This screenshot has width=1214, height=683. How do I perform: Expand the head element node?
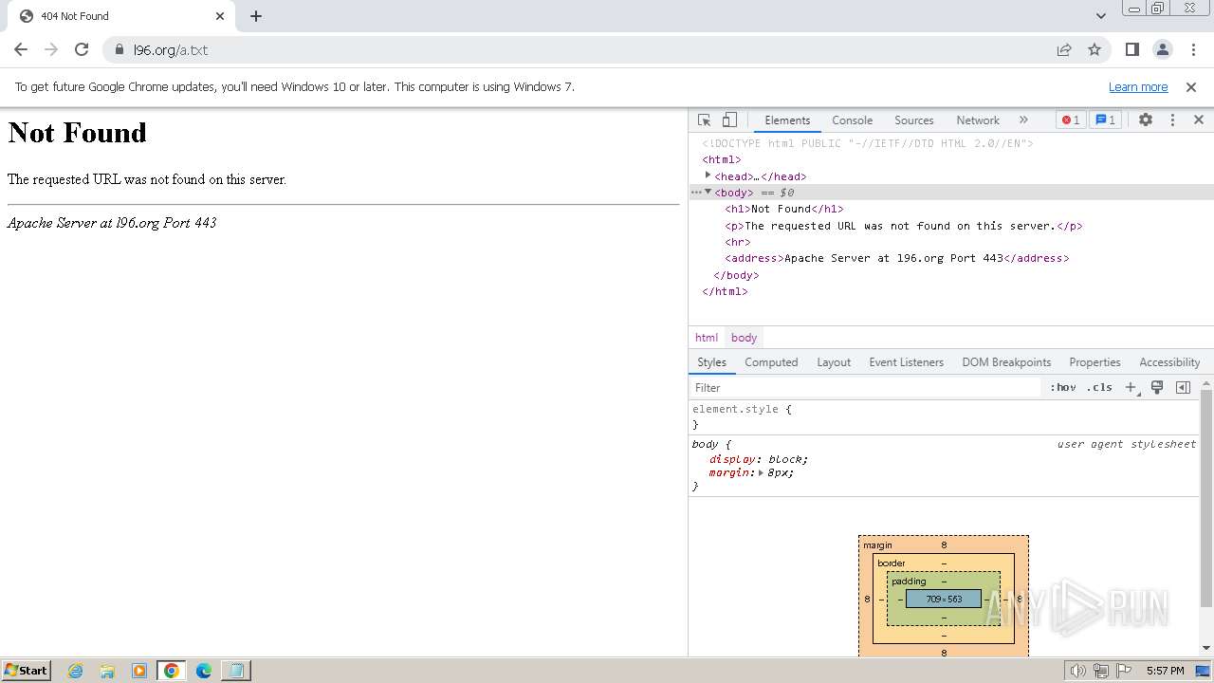[708, 175]
